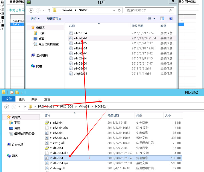Click the 新建文件夹 button
This screenshot has width=204, height=172.
(x=54, y=19)
